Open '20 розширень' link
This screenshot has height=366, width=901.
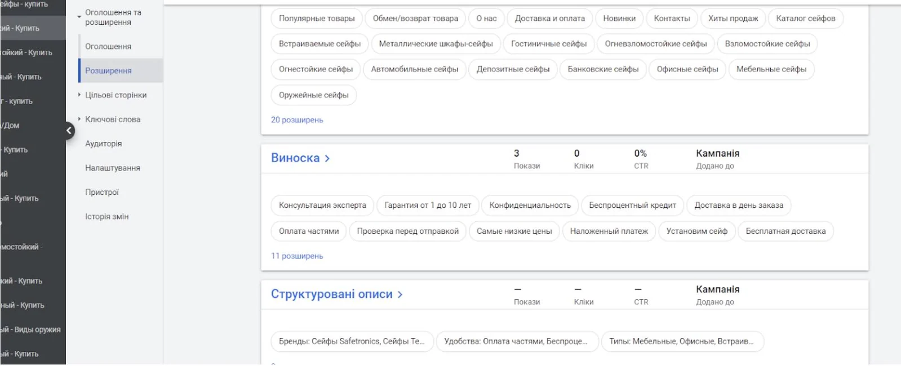click(297, 120)
